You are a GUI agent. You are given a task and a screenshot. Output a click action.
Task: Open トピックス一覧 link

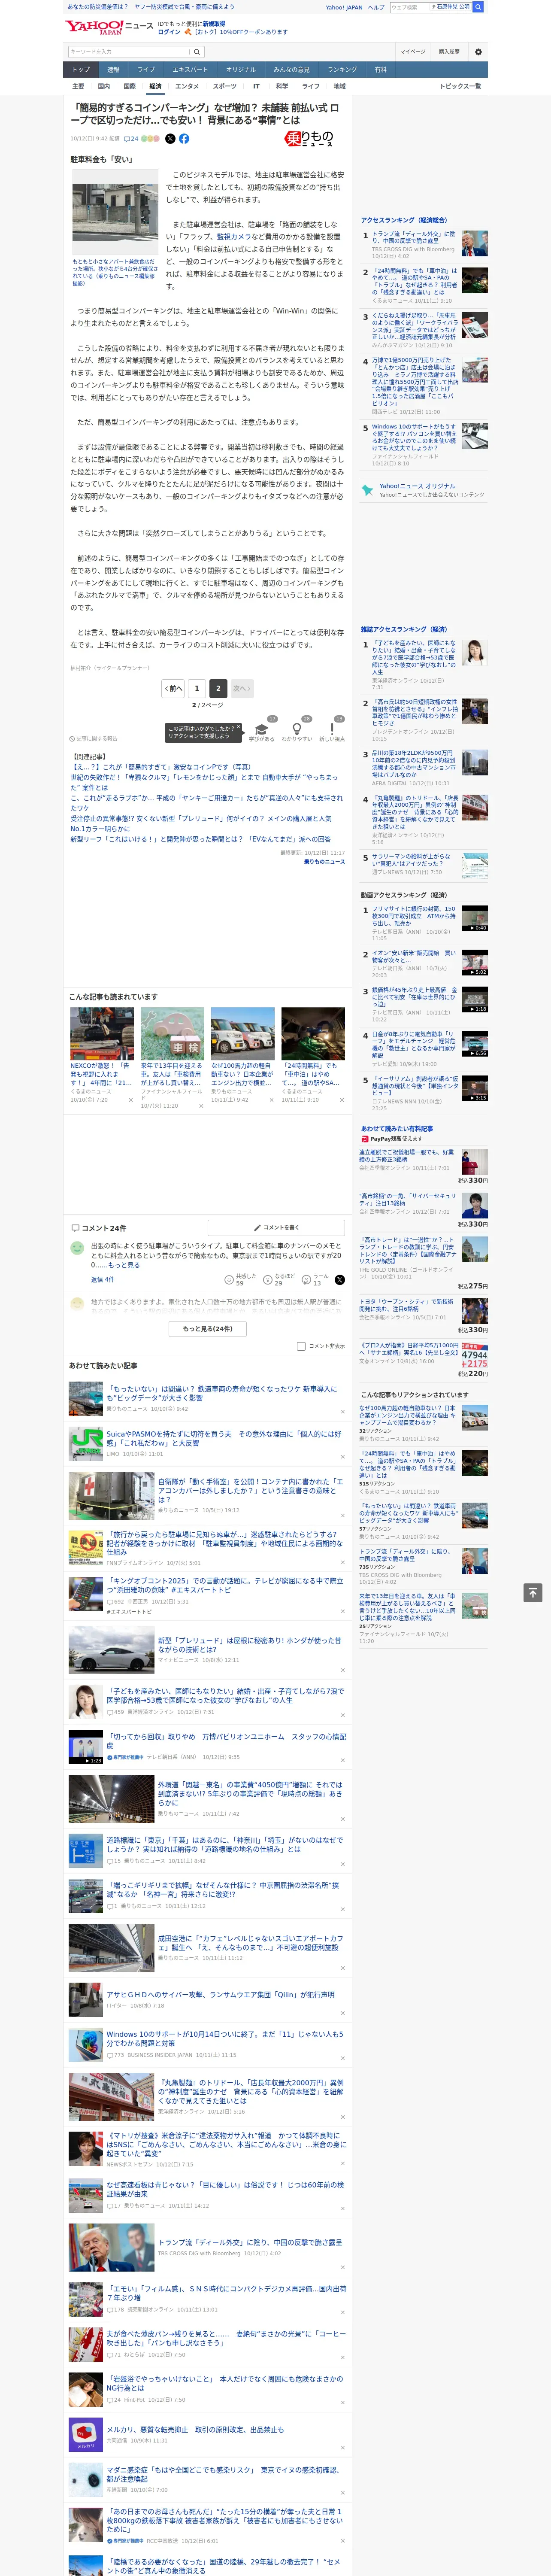tap(461, 86)
